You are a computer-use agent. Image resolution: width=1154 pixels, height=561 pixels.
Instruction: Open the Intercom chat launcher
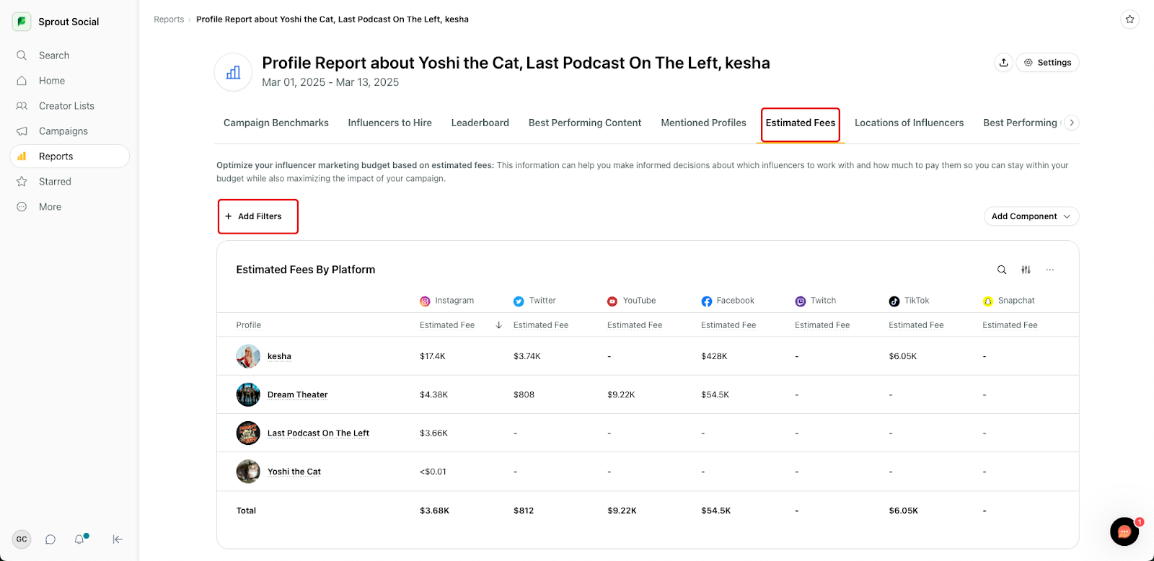(1124, 532)
